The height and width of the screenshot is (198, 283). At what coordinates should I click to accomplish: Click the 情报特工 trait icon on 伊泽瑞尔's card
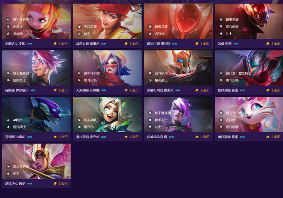coord(8,81)
